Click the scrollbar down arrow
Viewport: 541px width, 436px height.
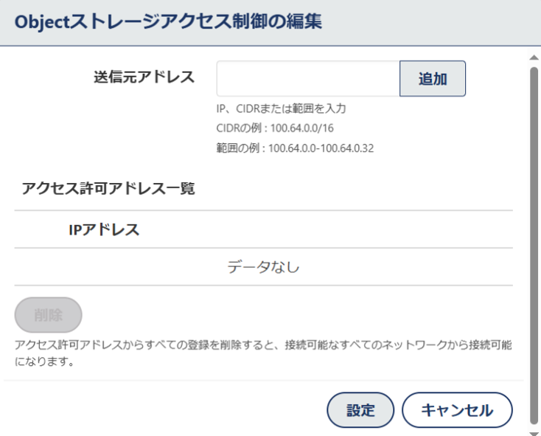[x=534, y=433]
